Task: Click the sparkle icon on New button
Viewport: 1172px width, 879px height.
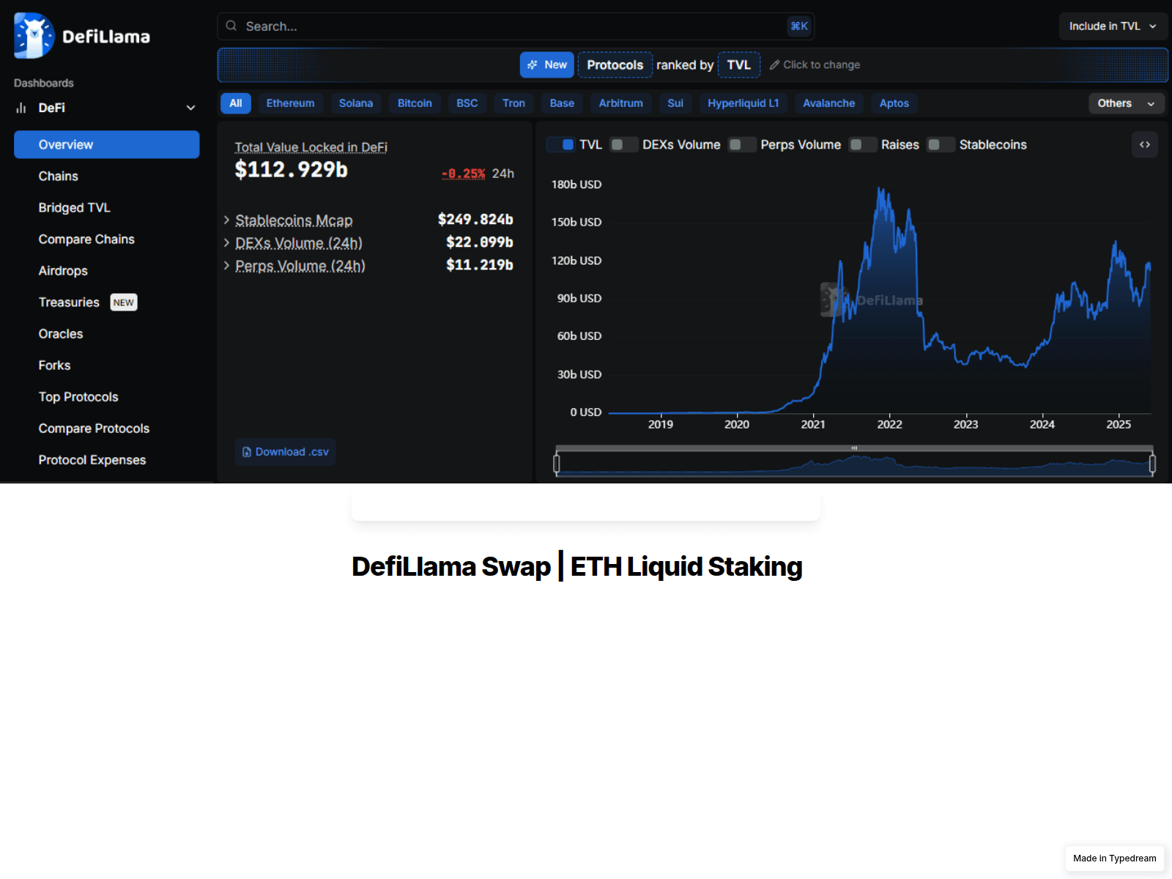Action: click(x=533, y=64)
